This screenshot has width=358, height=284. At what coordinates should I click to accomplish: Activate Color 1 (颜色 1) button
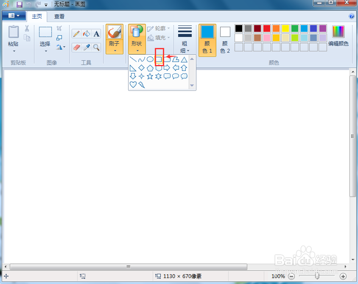pyautogui.click(x=207, y=40)
